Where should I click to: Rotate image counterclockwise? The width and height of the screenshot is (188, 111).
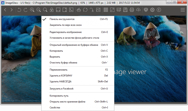(19, 10)
